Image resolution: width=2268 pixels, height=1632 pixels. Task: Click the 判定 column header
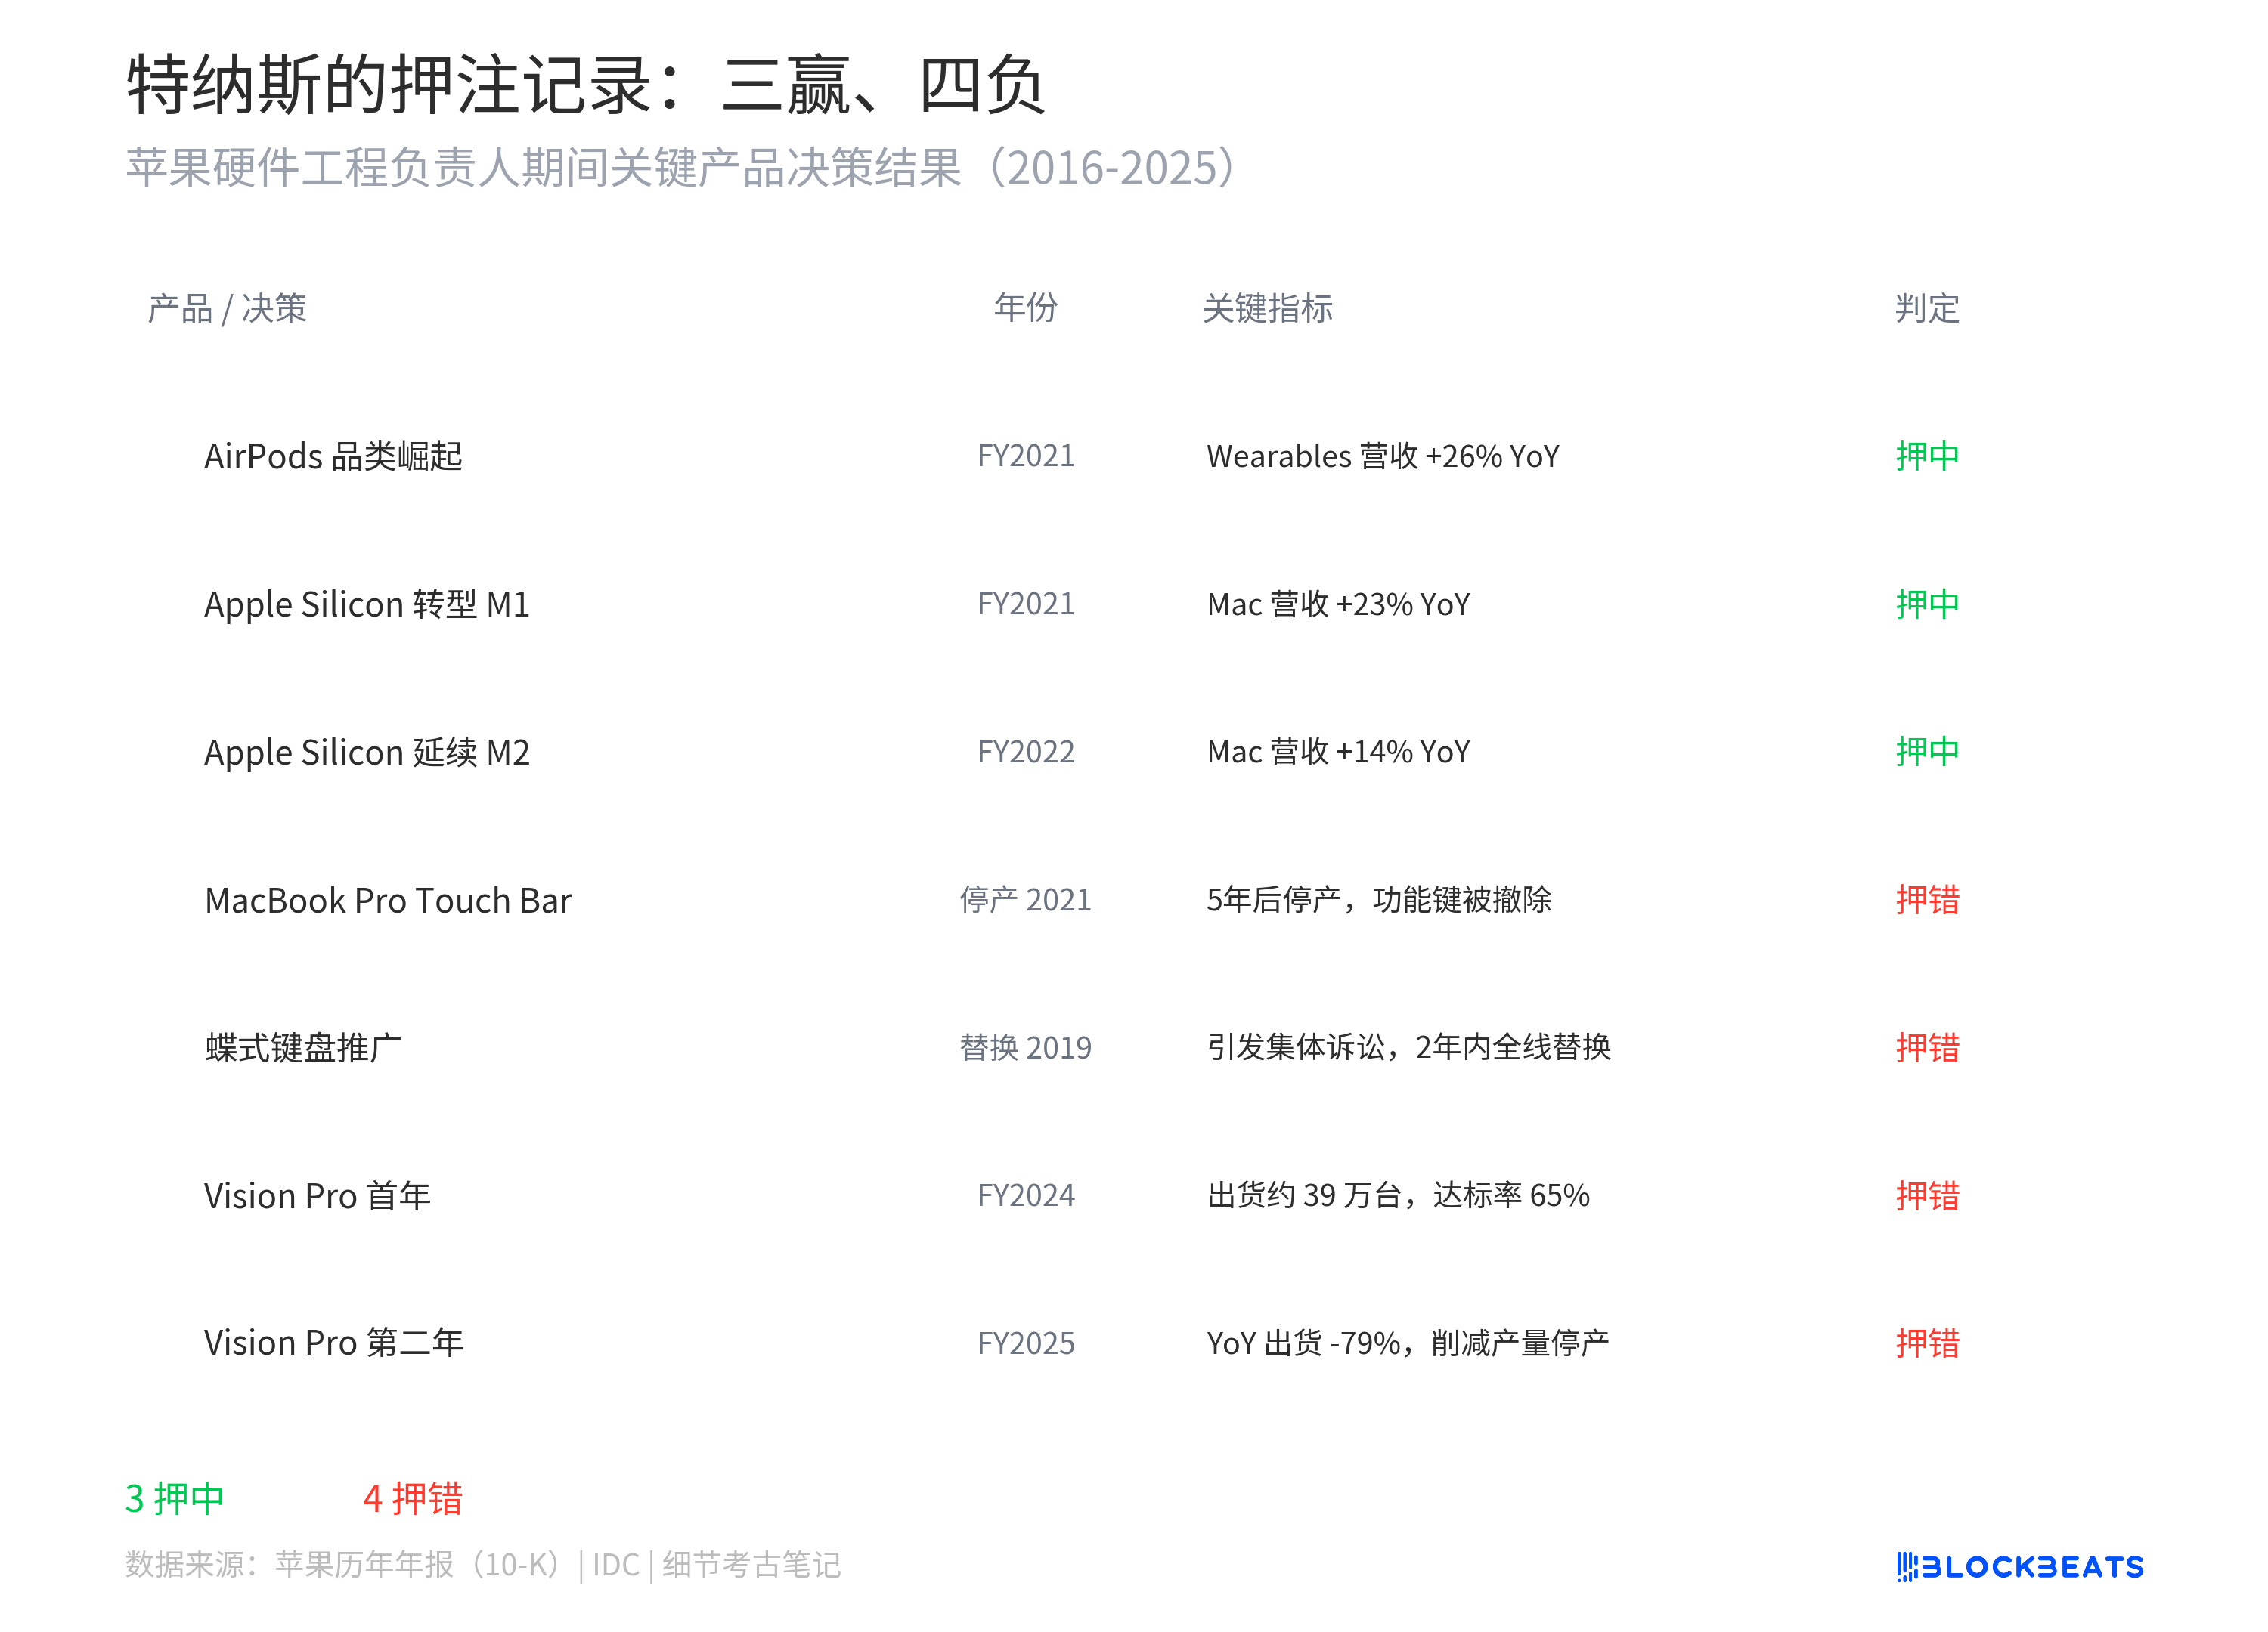coord(1926,308)
